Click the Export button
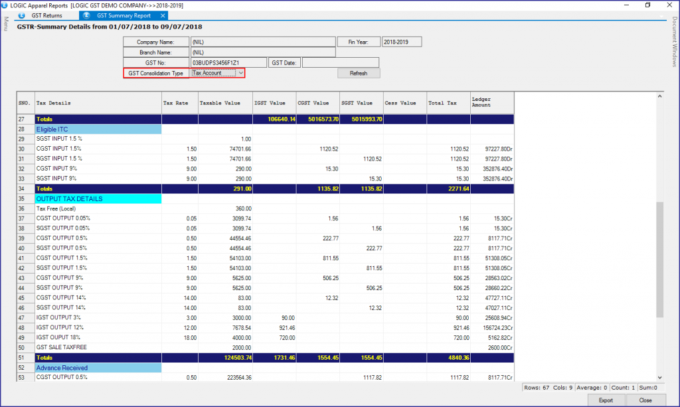This screenshot has height=407, width=680. [x=606, y=400]
